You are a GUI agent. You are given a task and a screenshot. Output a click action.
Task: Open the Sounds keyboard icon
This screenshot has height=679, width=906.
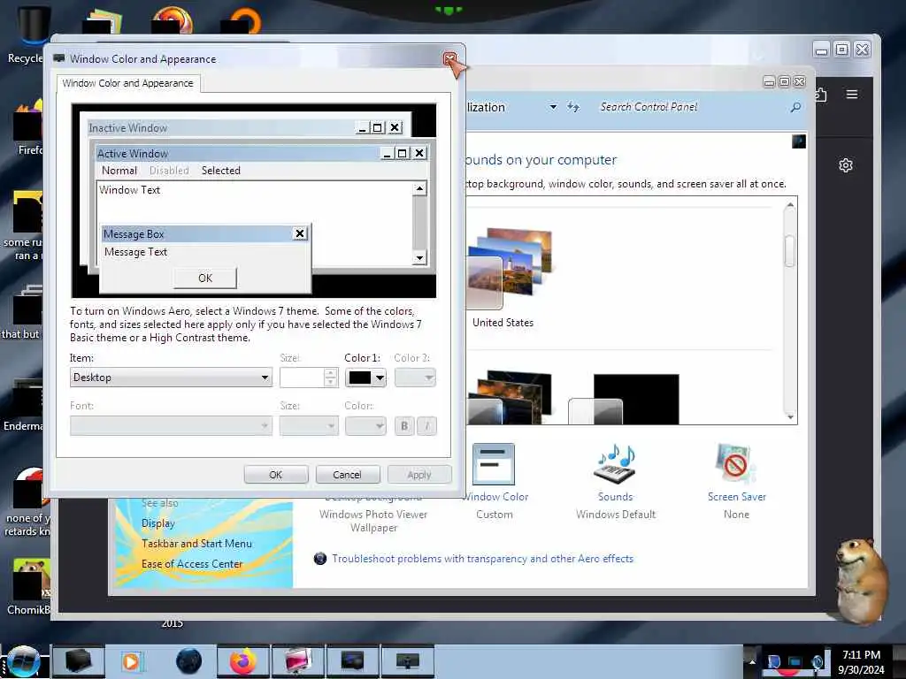tap(616, 464)
